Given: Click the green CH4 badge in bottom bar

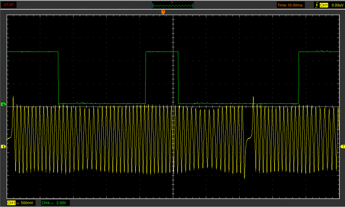Looking at the screenshot, I should (x=45, y=203).
